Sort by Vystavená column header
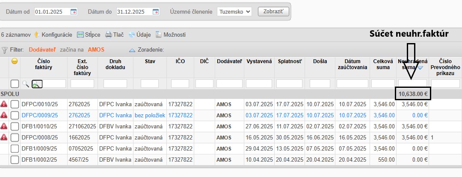Viewport: 462px width, 177px height. [259, 62]
